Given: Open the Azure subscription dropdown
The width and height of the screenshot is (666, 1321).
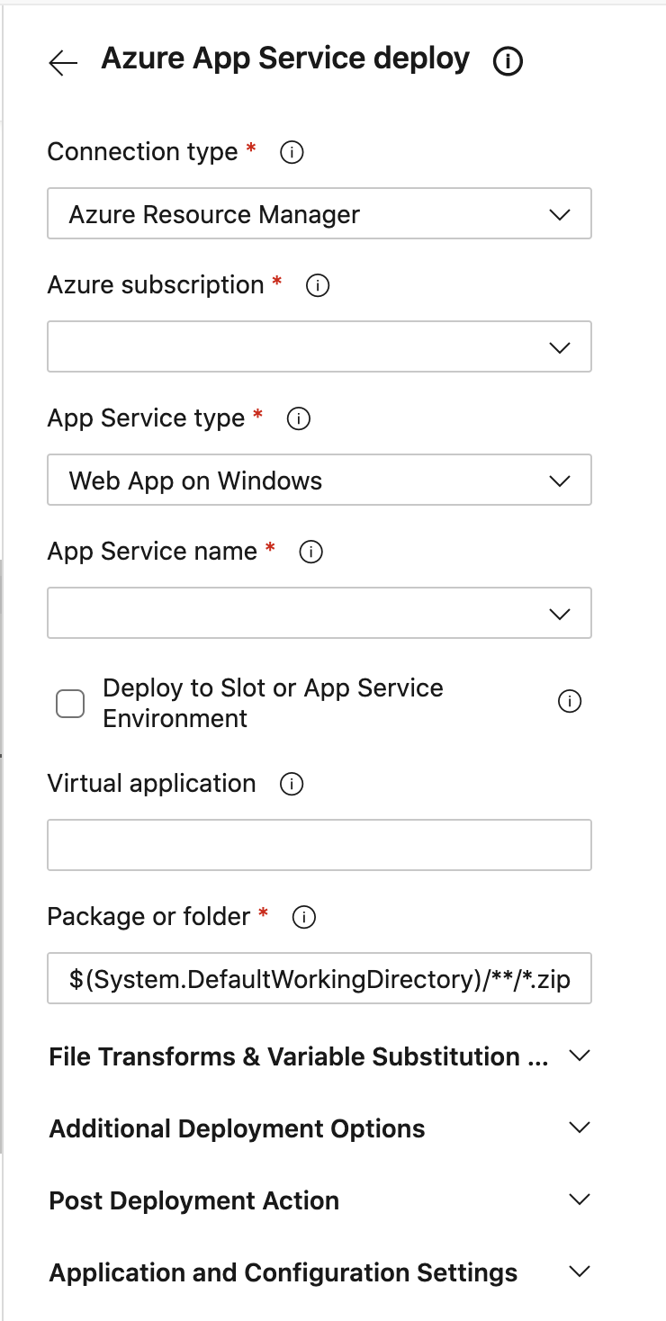Looking at the screenshot, I should 319,346.
